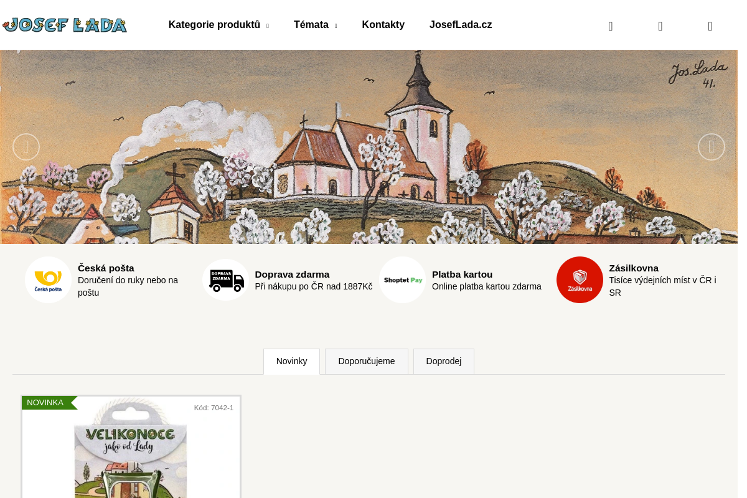This screenshot has height=498, width=747.
Task: Click the Česká pošta heading
Action: click(106, 268)
